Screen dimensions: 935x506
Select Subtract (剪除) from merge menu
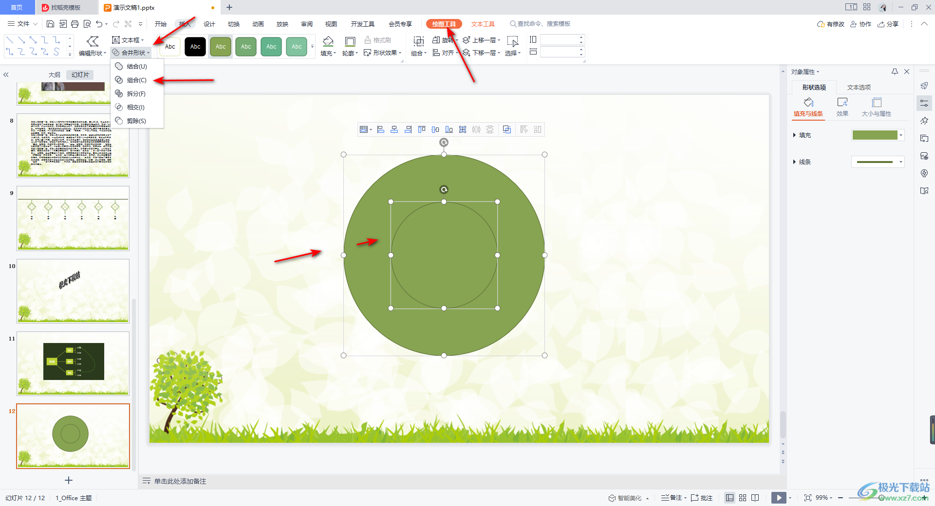pyautogui.click(x=137, y=121)
